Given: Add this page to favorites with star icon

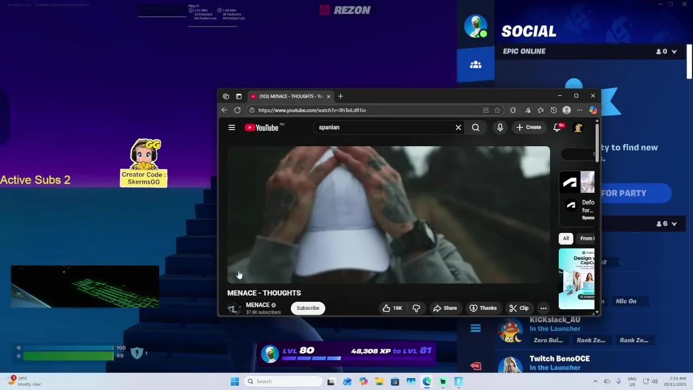Looking at the screenshot, I should pyautogui.click(x=497, y=110).
